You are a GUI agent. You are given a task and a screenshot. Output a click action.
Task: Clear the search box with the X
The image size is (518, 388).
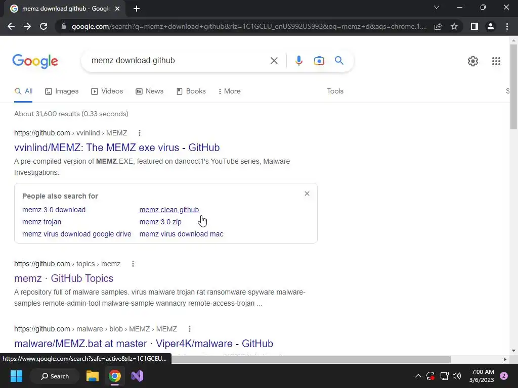274,61
